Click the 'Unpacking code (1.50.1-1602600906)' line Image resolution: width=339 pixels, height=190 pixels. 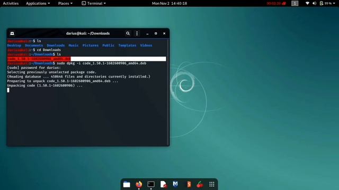(44, 85)
